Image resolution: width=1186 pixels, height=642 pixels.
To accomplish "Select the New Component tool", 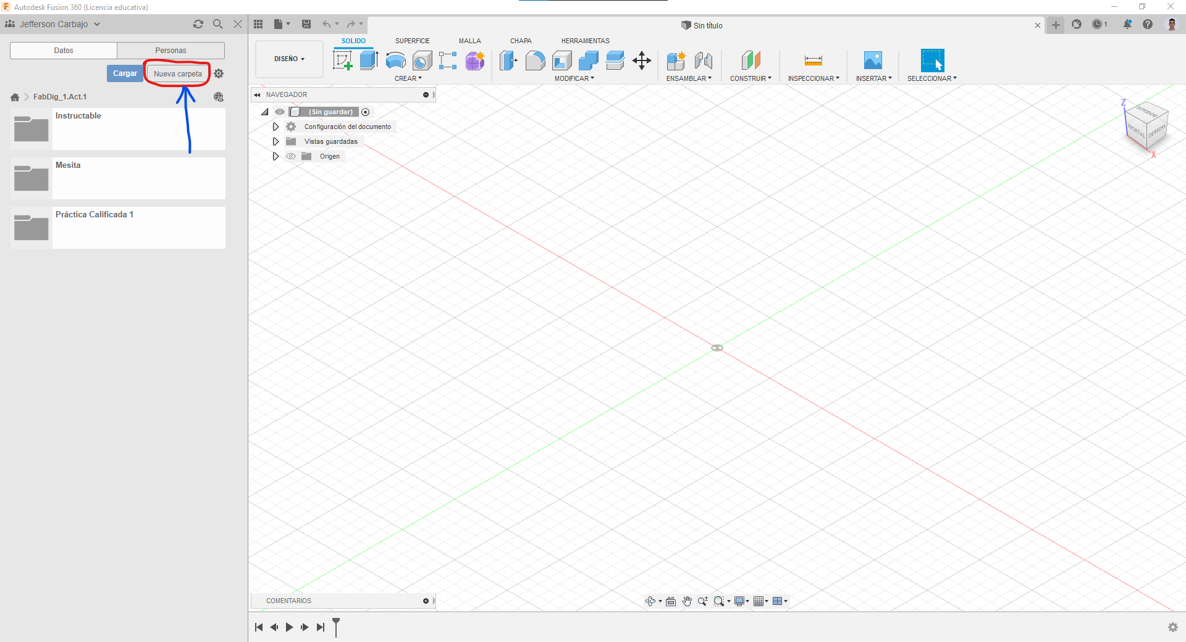I will coord(676,60).
